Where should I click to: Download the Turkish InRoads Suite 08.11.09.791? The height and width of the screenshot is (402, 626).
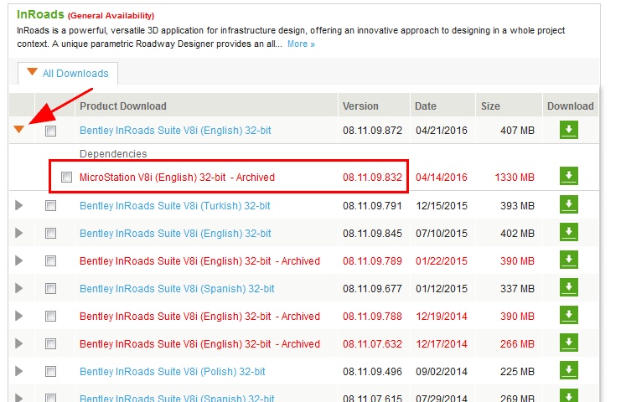pyautogui.click(x=568, y=204)
